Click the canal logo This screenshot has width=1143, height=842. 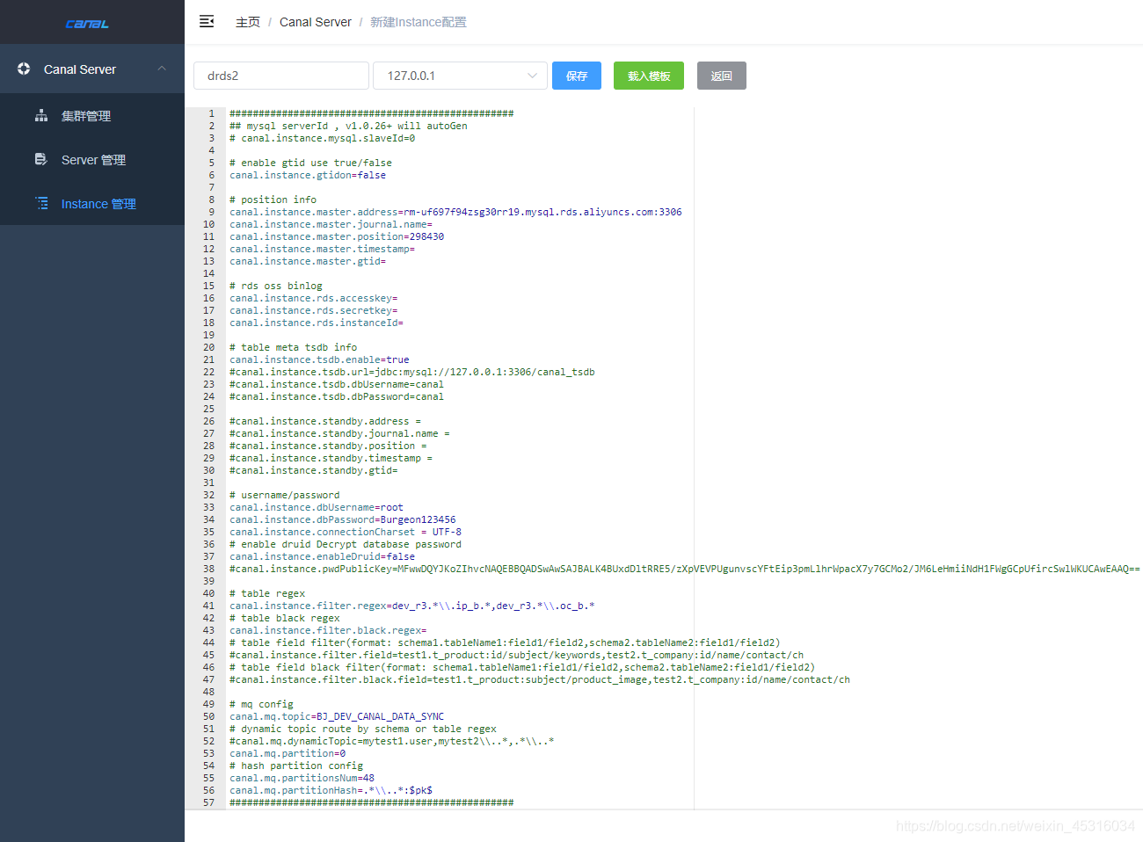(x=87, y=24)
